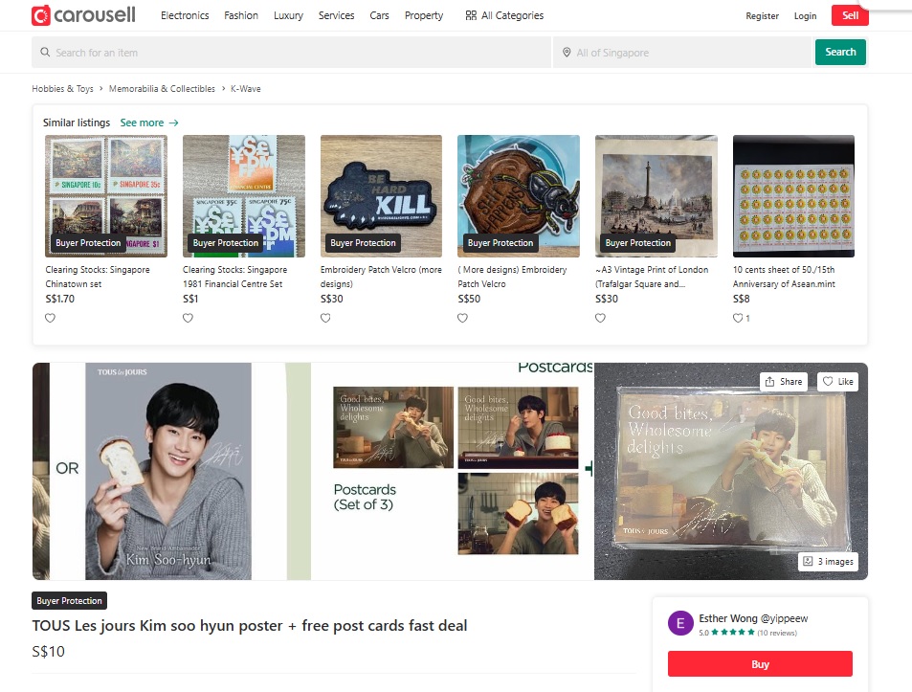912x692 pixels.
Task: Click the S$10 listing price
Action: [x=48, y=651]
